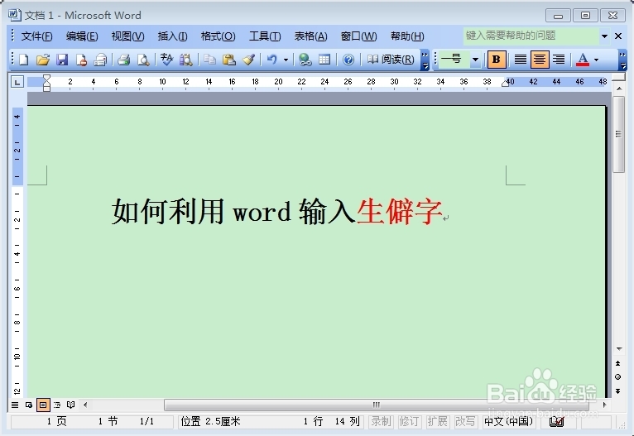Go to next page double-arrow button
Viewport: 634px width, 436px height.
tap(617, 390)
